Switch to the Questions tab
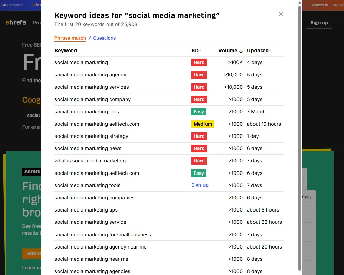This screenshot has height=275, width=344. pyautogui.click(x=104, y=38)
